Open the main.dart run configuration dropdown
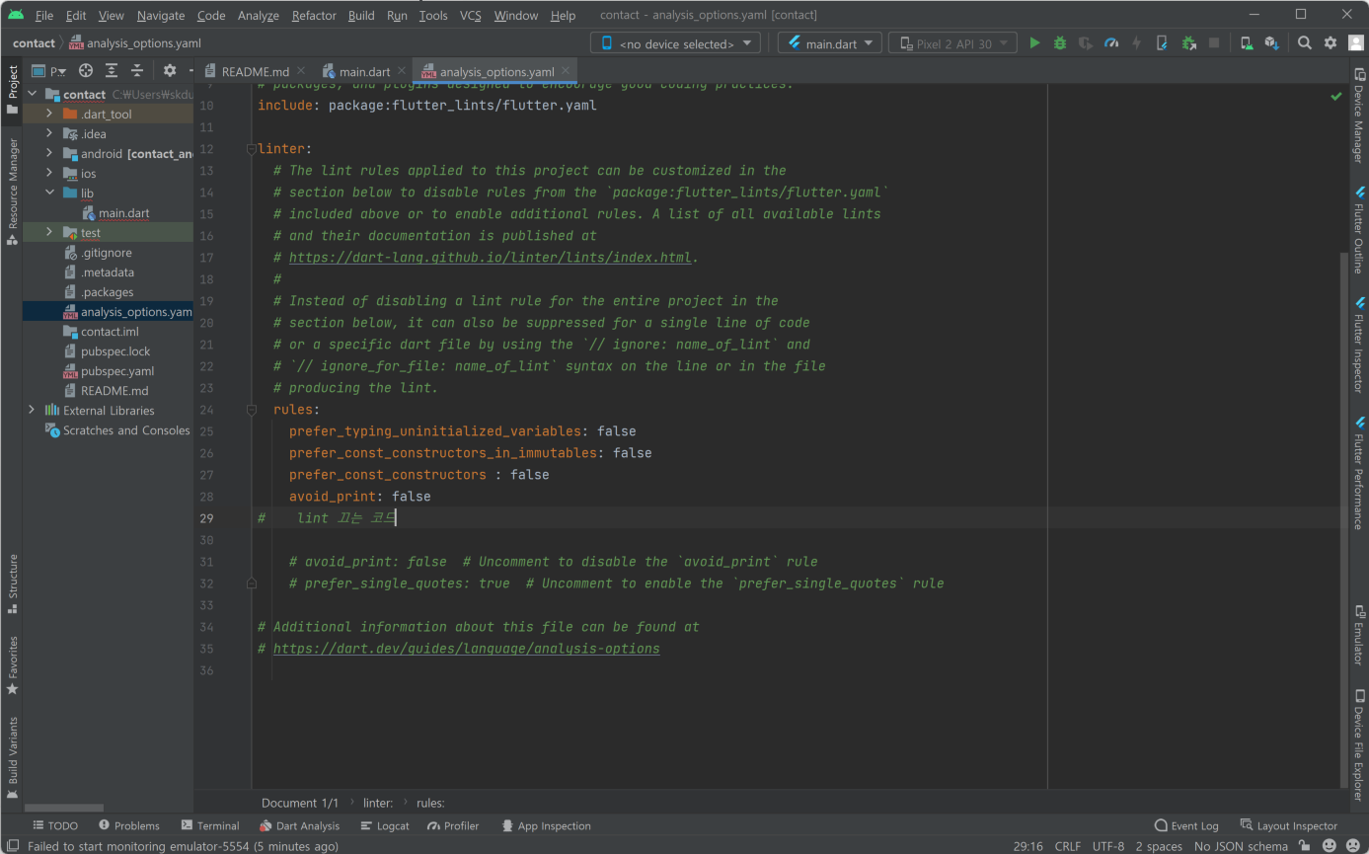This screenshot has height=854, width=1369. point(830,43)
